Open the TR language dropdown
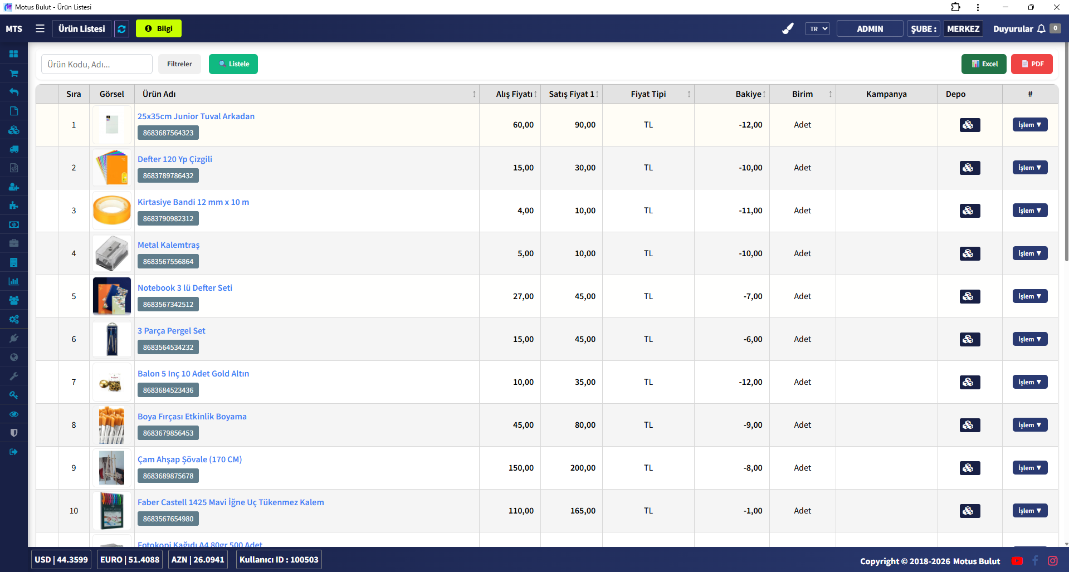Image resolution: width=1069 pixels, height=572 pixels. coord(817,29)
